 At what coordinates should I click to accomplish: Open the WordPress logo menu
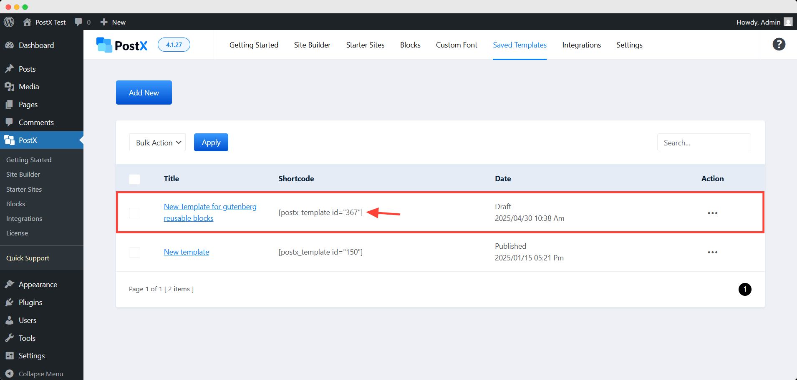coord(9,22)
